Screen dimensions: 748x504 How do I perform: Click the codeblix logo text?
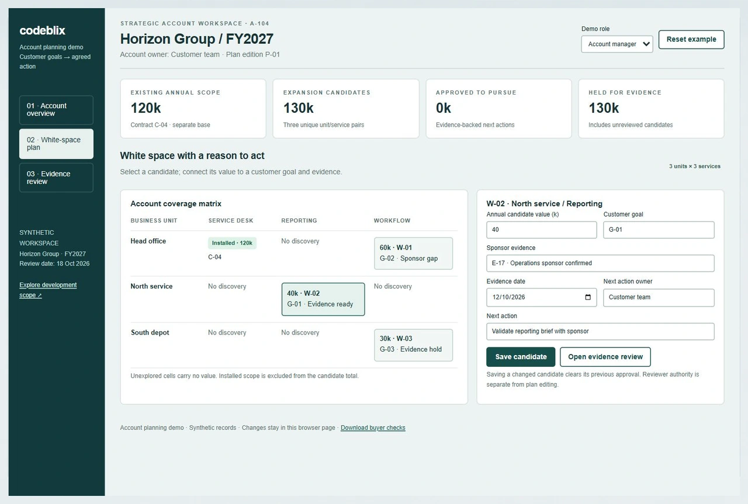click(x=42, y=30)
